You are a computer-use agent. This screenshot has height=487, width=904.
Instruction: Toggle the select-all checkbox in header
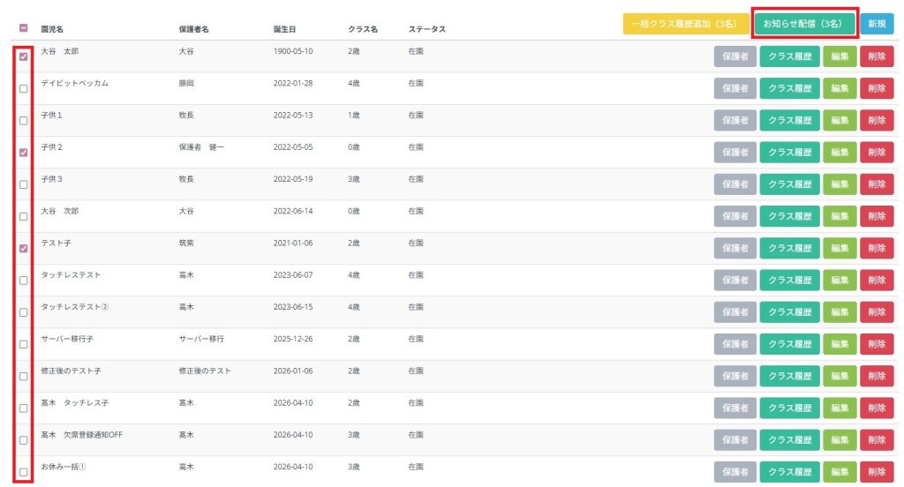(24, 27)
